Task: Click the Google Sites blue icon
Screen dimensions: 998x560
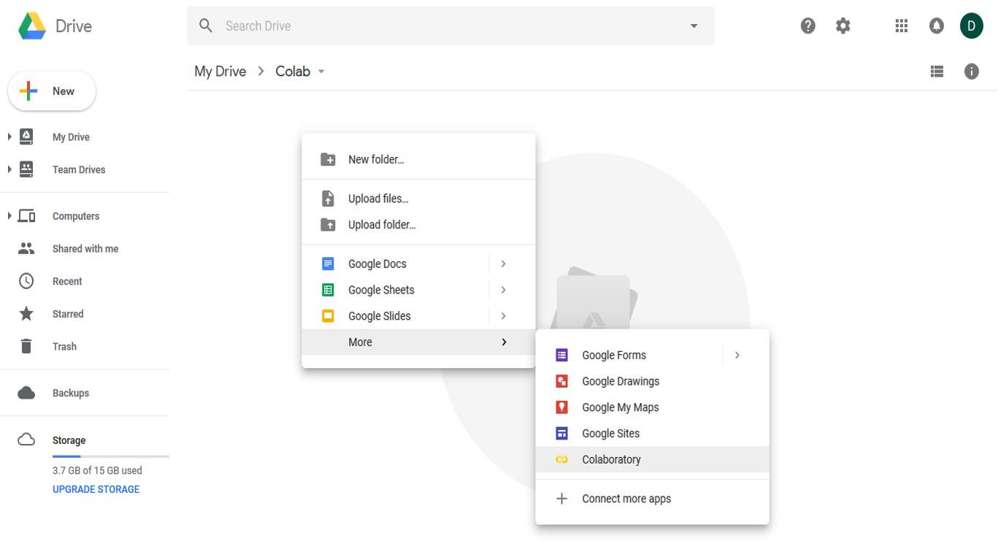Action: (561, 434)
